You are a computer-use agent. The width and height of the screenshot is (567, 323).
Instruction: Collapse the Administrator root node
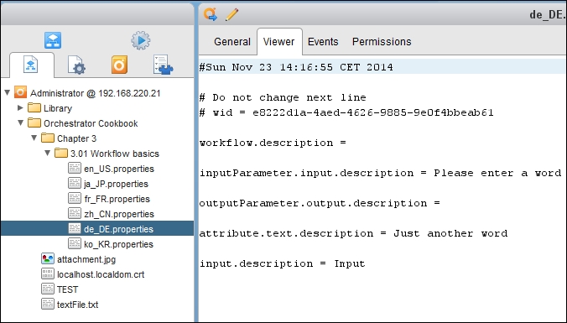(x=8, y=93)
